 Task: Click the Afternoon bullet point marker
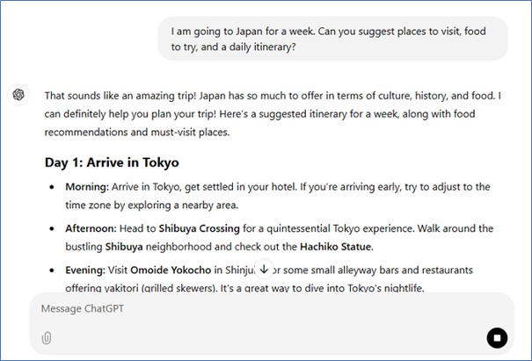point(55,228)
